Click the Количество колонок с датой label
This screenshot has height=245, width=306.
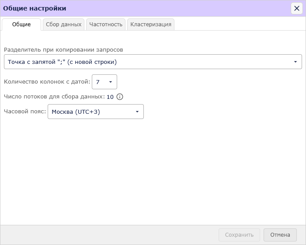point(47,82)
